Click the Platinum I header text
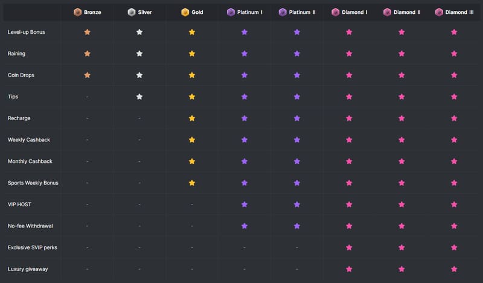 [250, 12]
